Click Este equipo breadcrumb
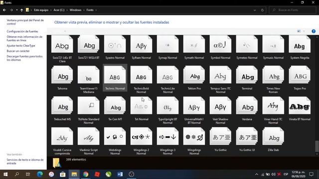This screenshot has width=319, height=179. click(41, 10)
